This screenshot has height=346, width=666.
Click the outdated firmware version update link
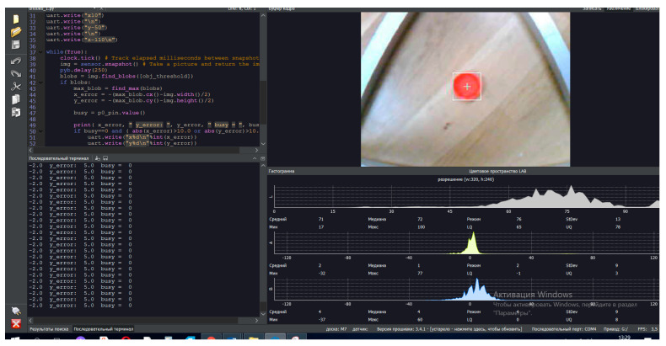point(449,329)
